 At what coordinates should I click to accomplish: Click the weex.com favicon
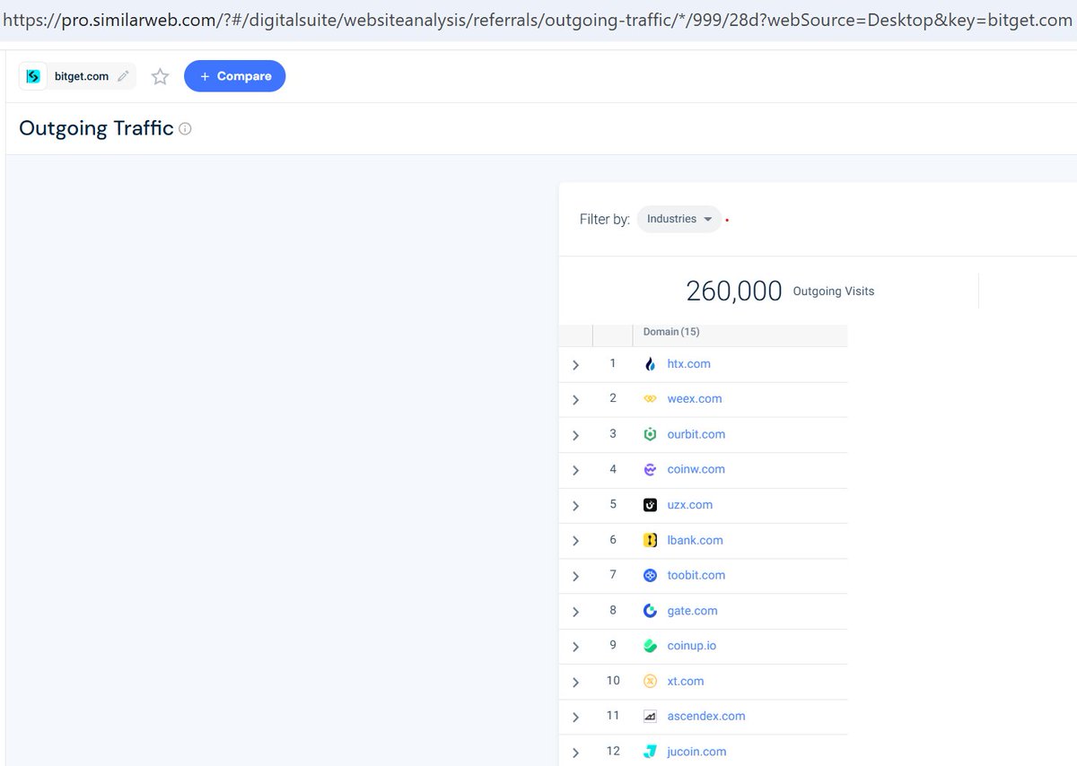pyautogui.click(x=651, y=399)
